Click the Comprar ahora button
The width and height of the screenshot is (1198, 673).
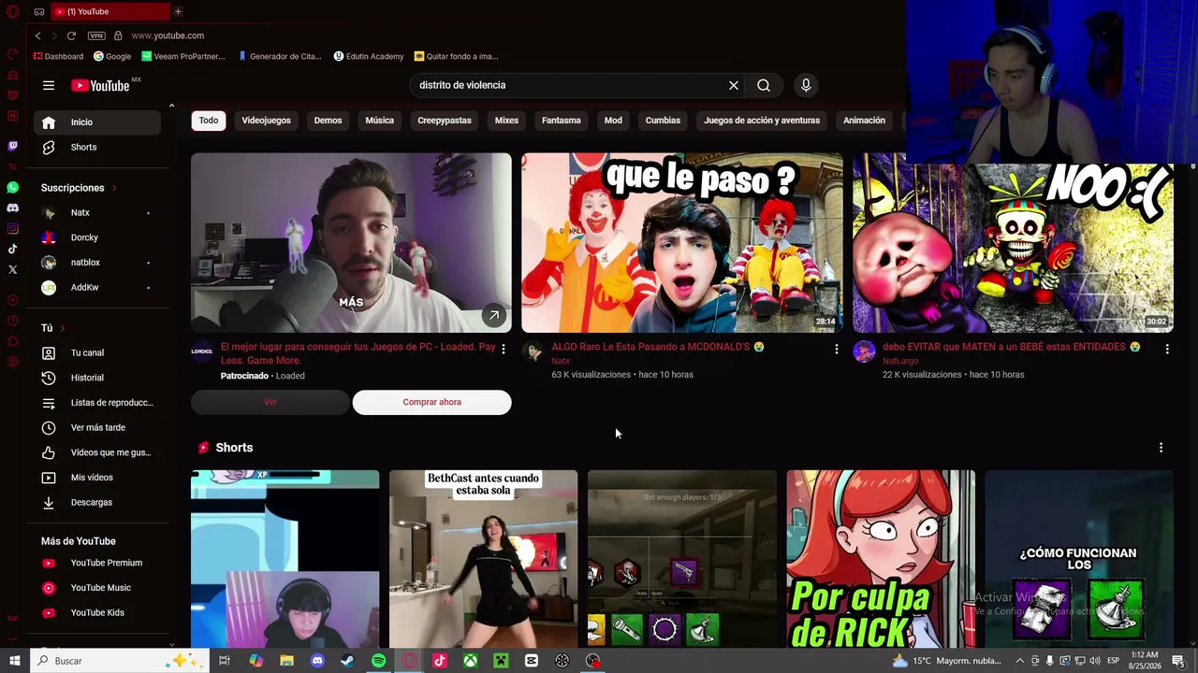432,402
